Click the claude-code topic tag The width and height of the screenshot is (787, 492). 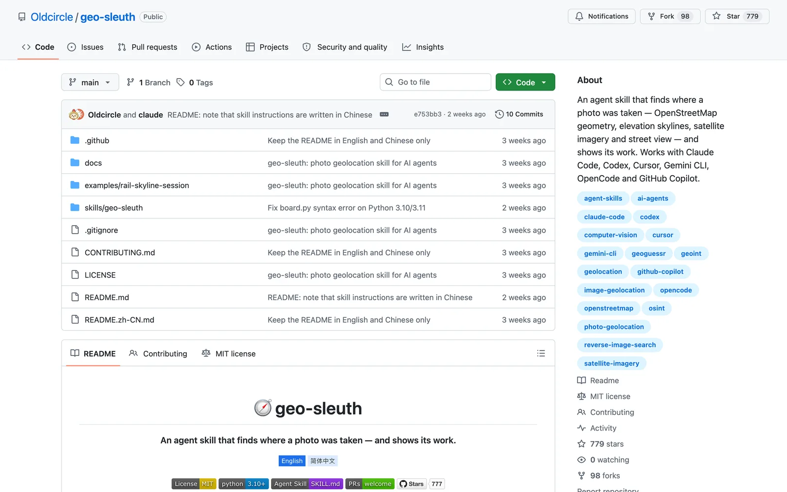coord(604,216)
